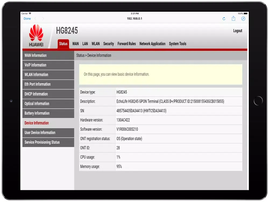Screen dimensions: 269x202
Task: Open WLAN Information in sidebar
Action: click(x=48, y=75)
